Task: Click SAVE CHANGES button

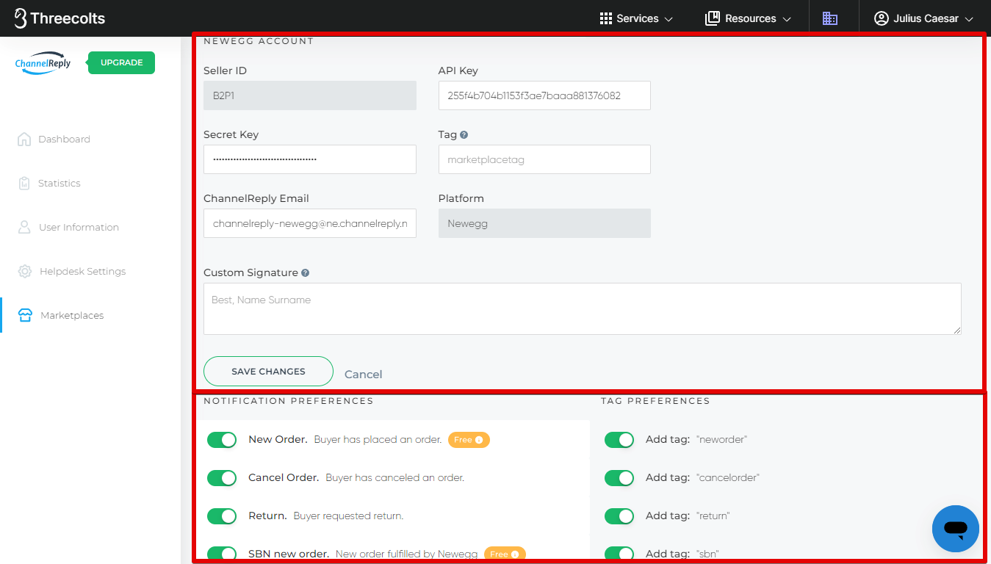Action: (x=268, y=372)
